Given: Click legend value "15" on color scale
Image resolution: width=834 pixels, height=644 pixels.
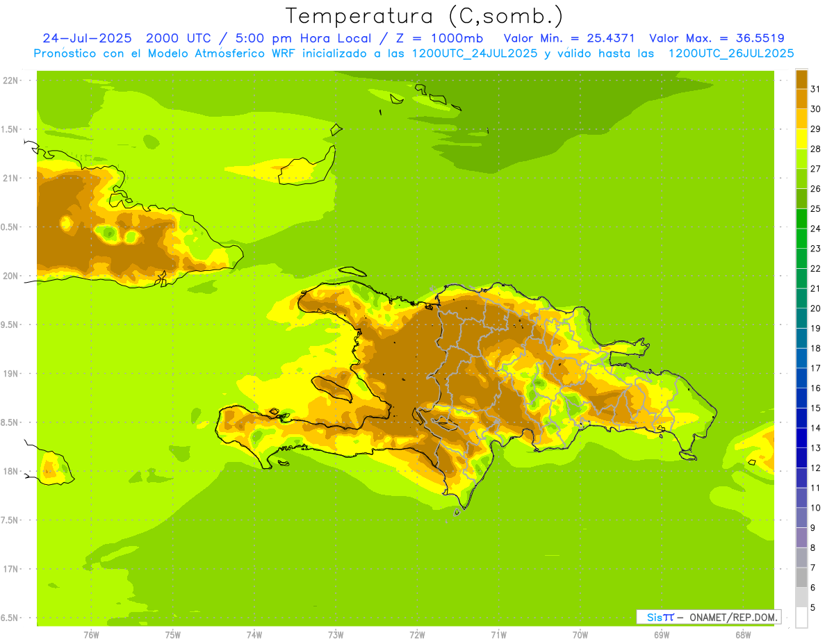Looking at the screenshot, I should (x=816, y=408).
